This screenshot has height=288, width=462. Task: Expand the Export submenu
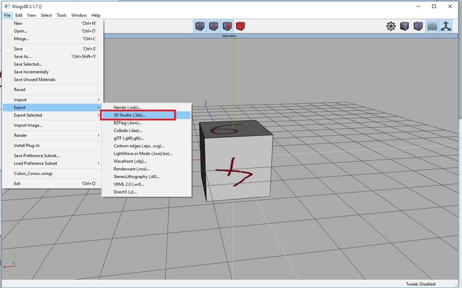point(53,107)
